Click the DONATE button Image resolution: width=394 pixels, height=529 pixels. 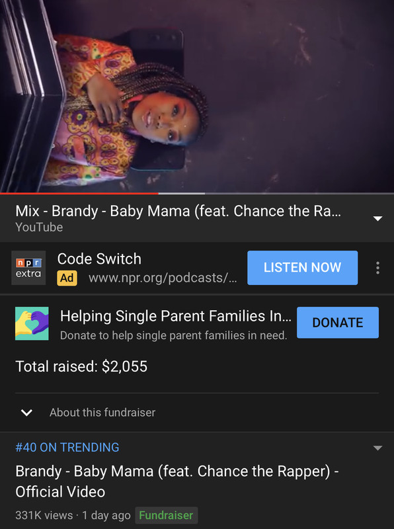pos(338,323)
